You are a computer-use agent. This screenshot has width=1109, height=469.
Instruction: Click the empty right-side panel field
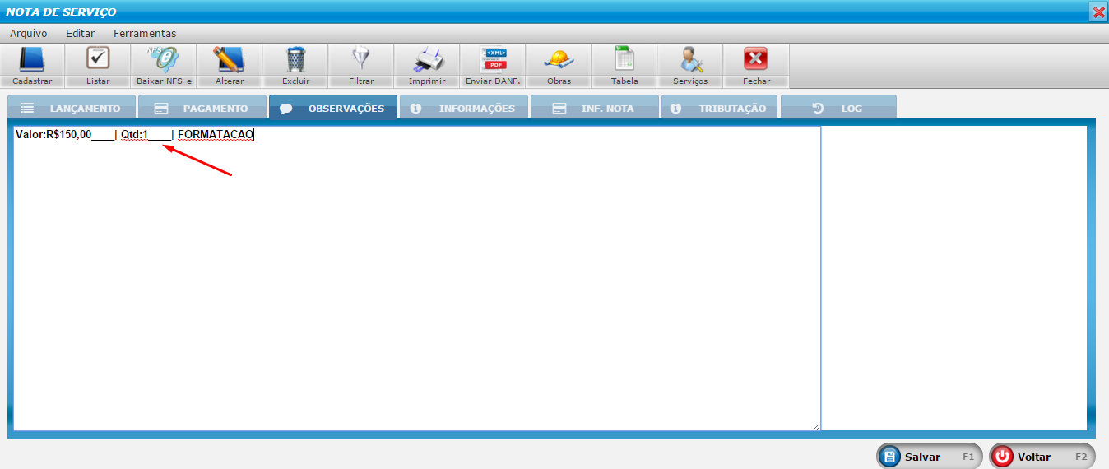click(954, 278)
